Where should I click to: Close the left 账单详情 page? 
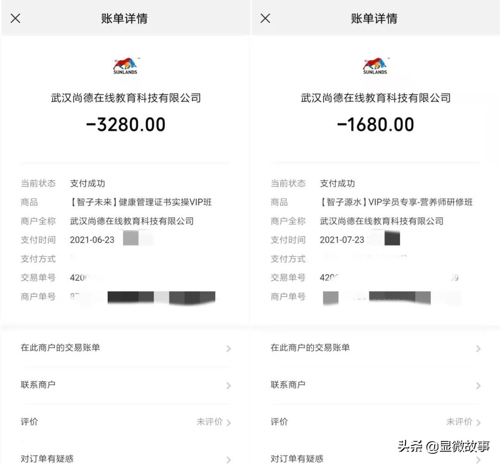[x=15, y=18]
